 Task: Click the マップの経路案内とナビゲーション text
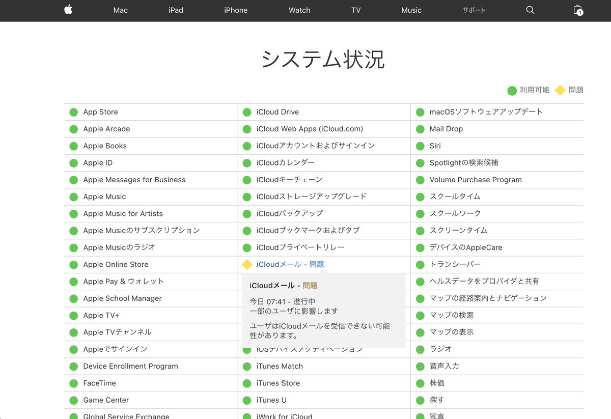pos(488,298)
